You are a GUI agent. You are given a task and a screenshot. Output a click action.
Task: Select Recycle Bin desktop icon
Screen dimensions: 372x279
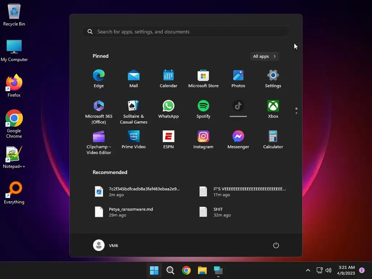pos(14,15)
